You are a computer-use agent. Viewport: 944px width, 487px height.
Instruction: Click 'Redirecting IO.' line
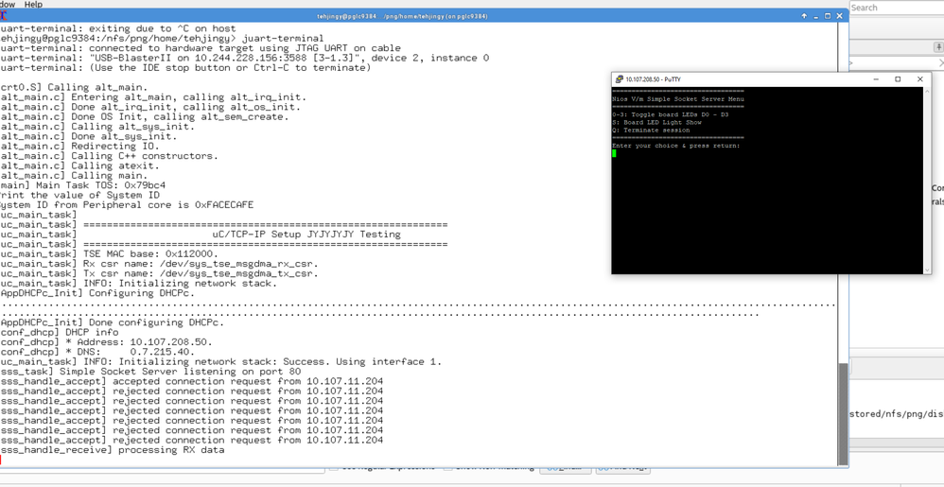[79, 147]
